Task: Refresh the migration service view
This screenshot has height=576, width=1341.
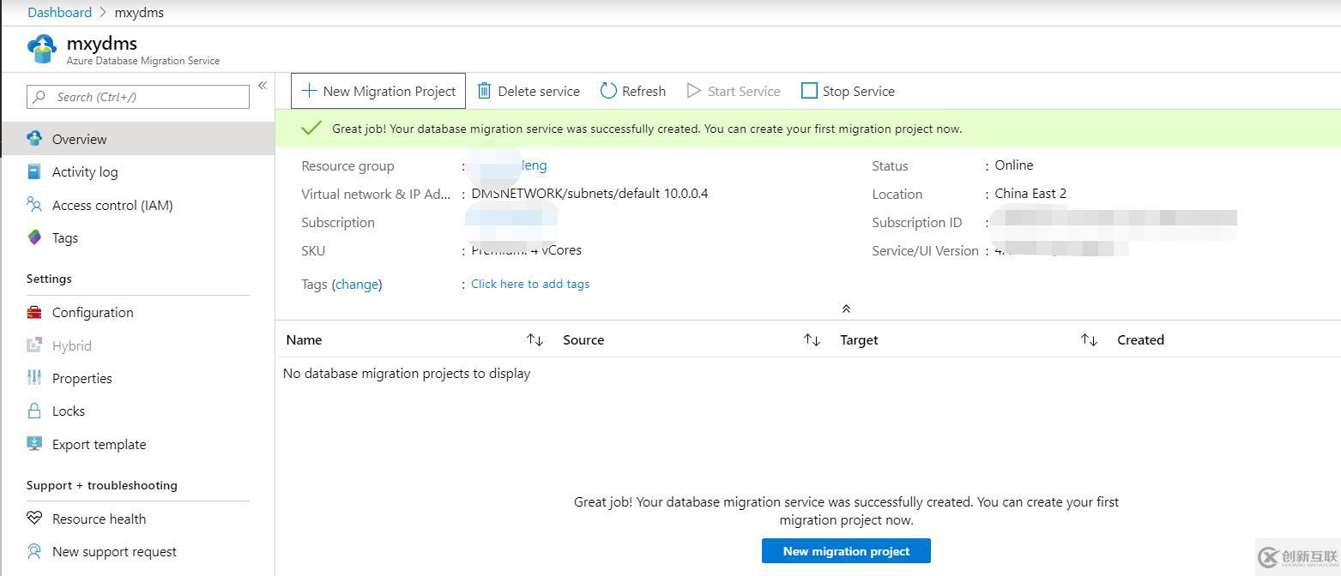Action: [632, 90]
